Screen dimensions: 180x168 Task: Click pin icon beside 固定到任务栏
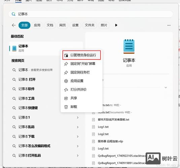[66, 73]
